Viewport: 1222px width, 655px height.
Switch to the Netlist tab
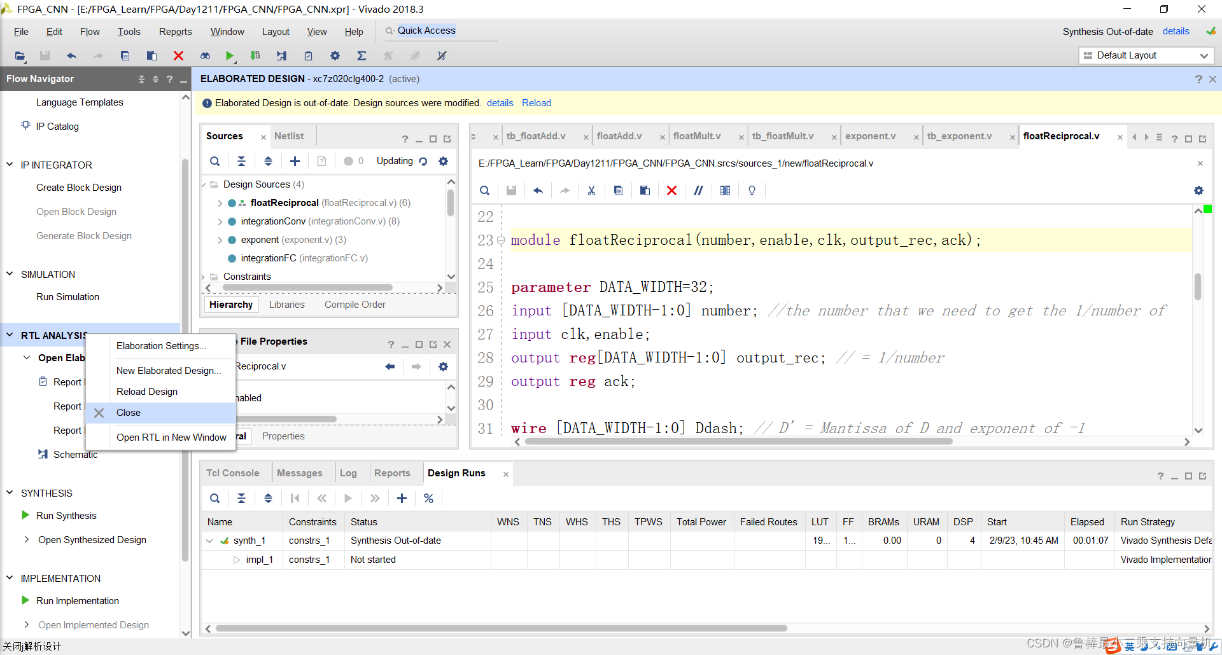(289, 136)
